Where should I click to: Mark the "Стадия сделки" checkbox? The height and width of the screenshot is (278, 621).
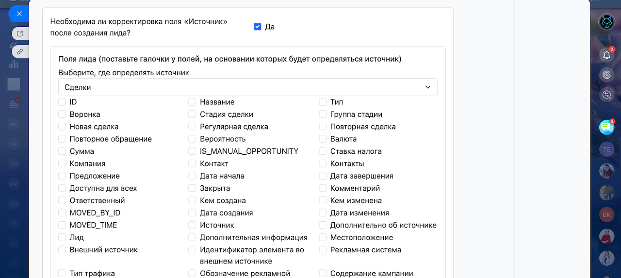click(x=192, y=114)
